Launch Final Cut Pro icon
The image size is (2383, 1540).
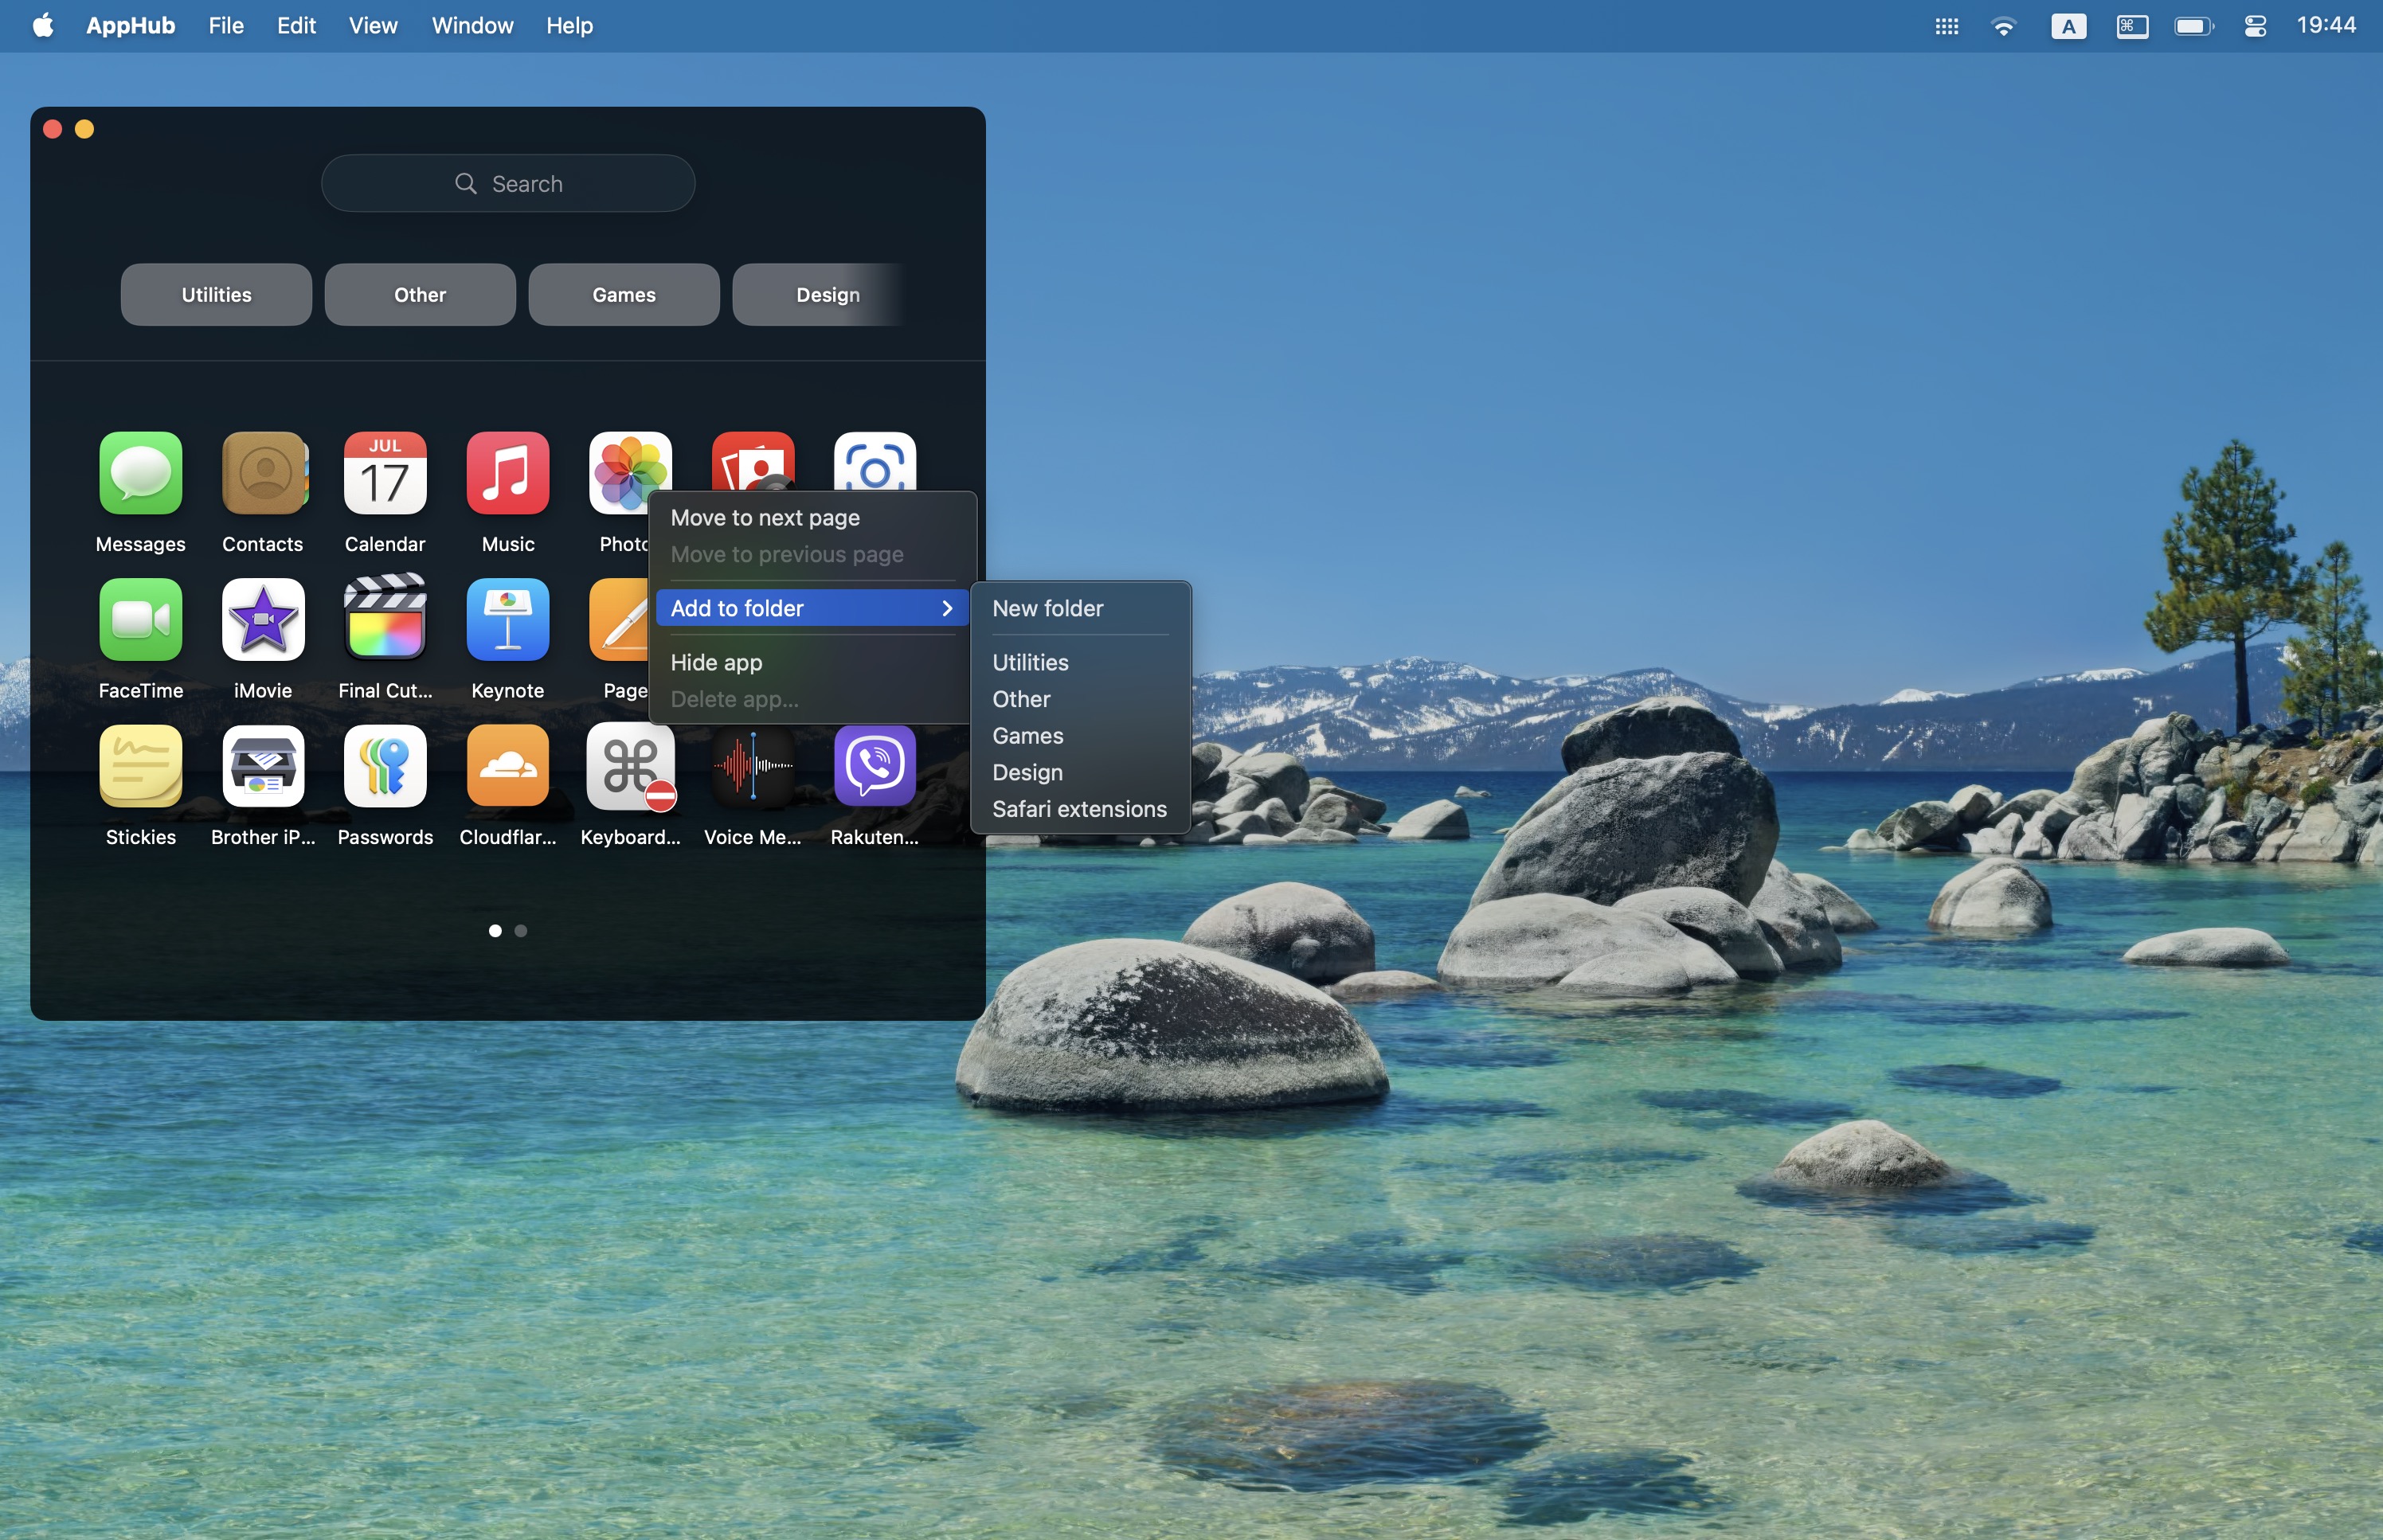(x=385, y=620)
